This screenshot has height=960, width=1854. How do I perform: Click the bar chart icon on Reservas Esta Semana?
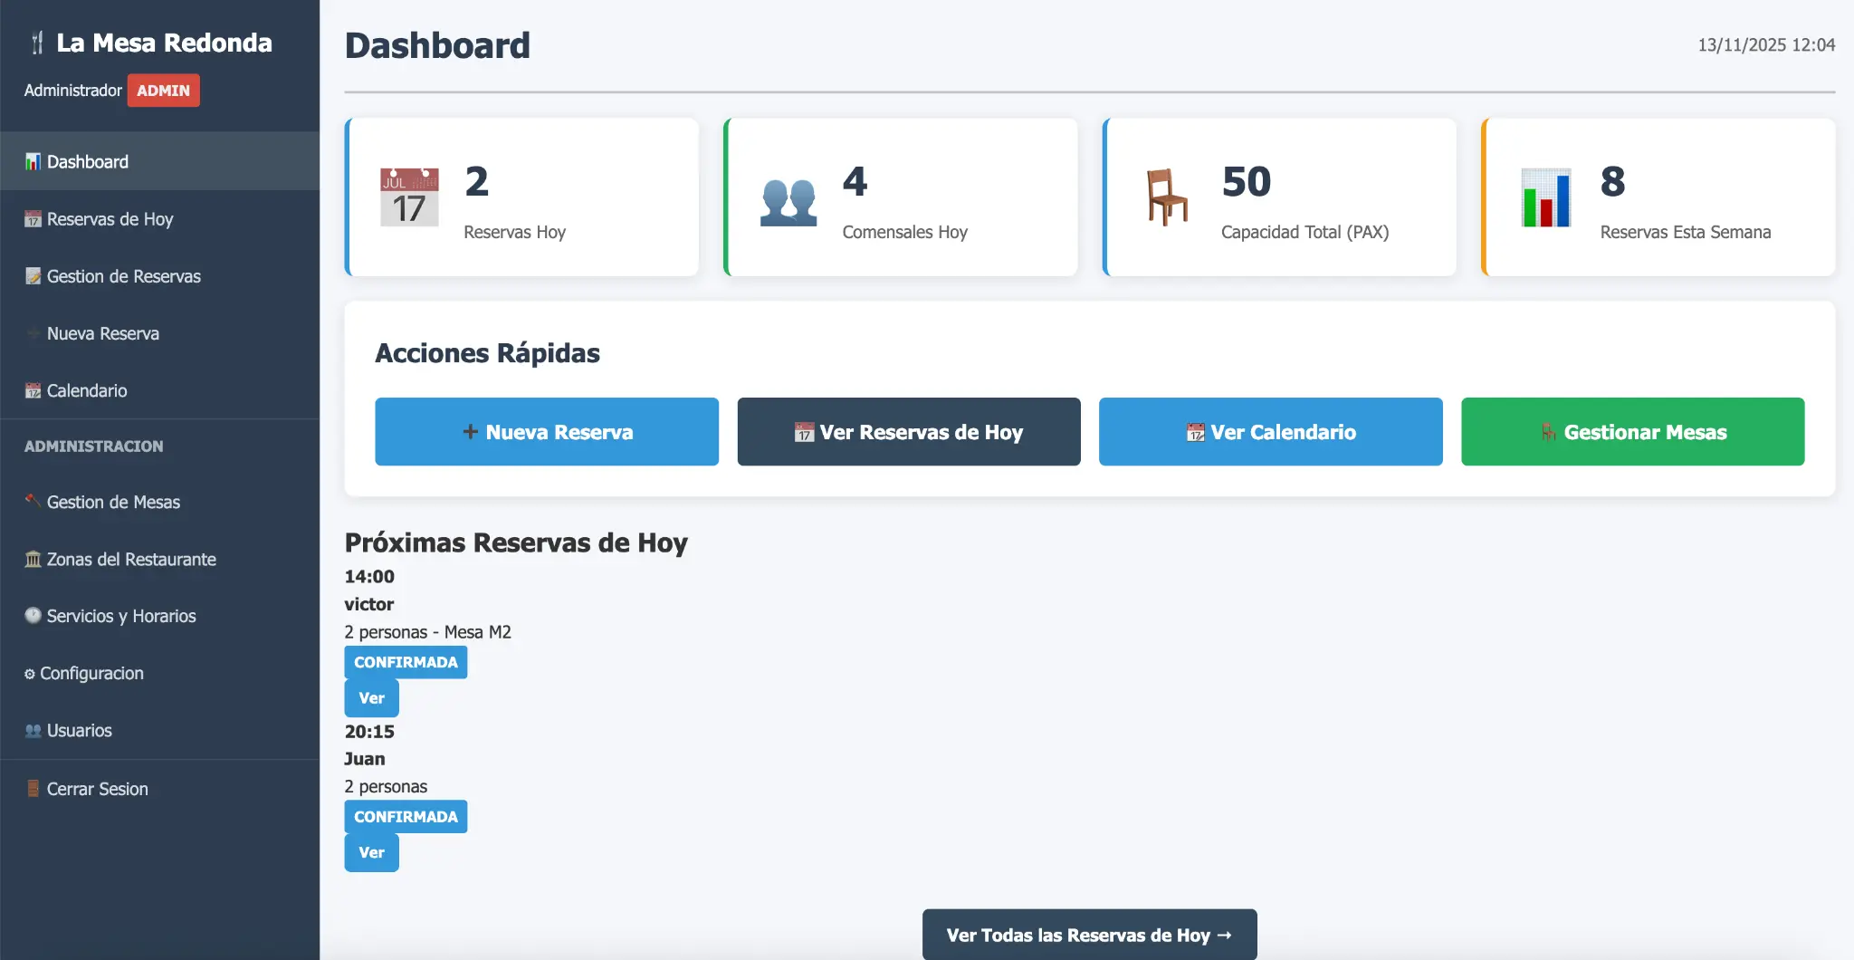tap(1545, 197)
